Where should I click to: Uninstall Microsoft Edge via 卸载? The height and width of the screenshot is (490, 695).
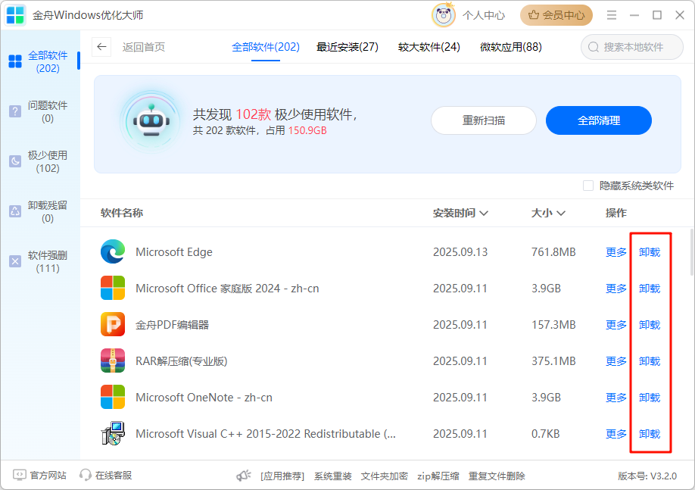pos(650,252)
